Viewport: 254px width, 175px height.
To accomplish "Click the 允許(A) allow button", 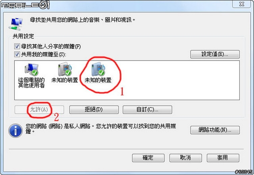I will 39,110.
